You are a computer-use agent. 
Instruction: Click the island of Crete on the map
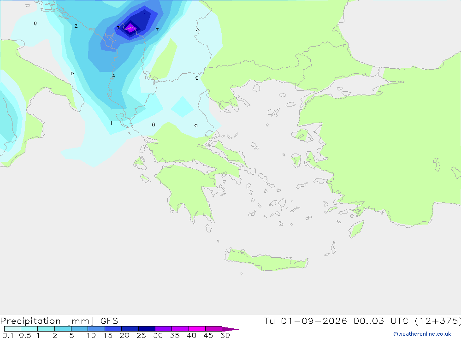click(x=267, y=260)
